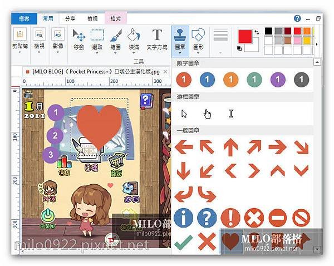Choose the down chevron stamp
The width and height of the screenshot is (334, 266).
(301, 171)
